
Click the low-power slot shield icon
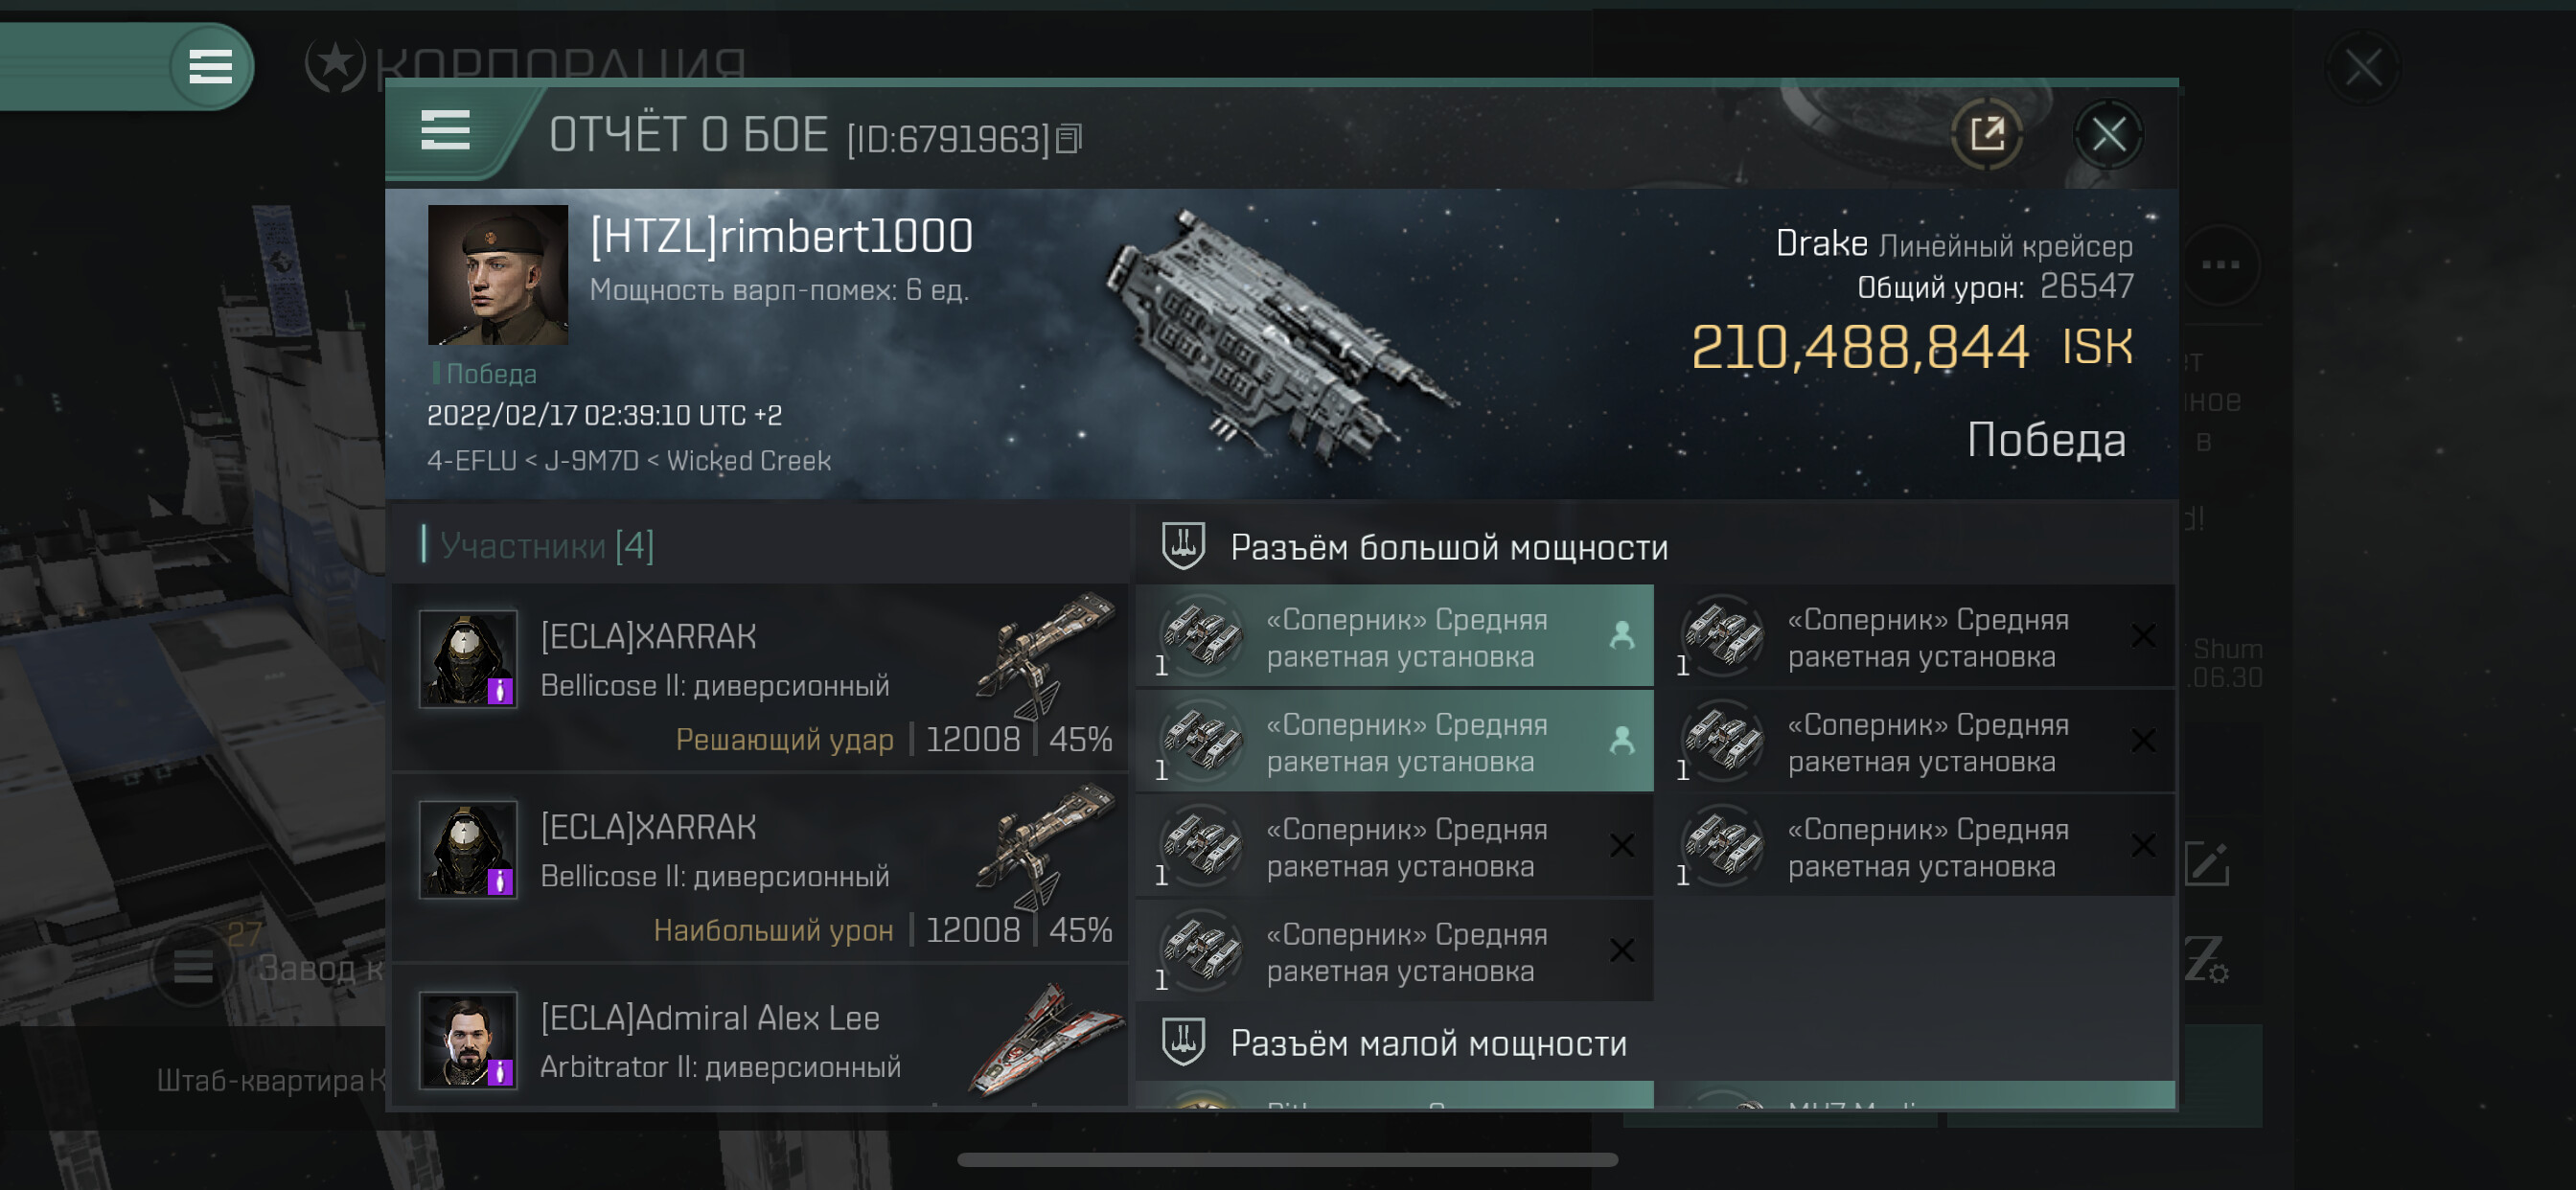point(1183,1042)
